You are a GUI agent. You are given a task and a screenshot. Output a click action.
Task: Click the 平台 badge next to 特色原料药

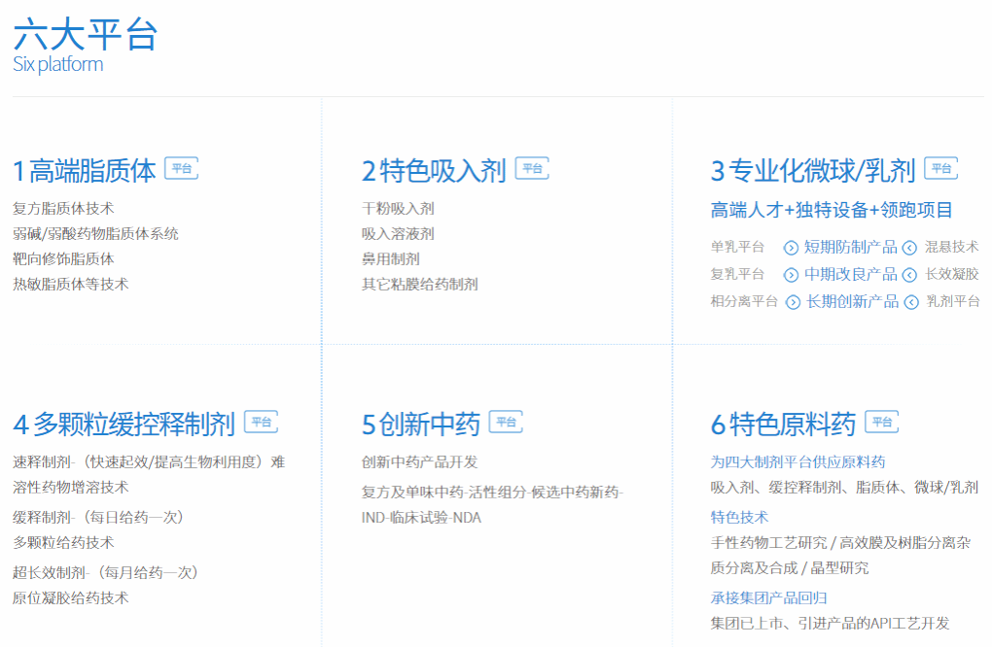(881, 422)
